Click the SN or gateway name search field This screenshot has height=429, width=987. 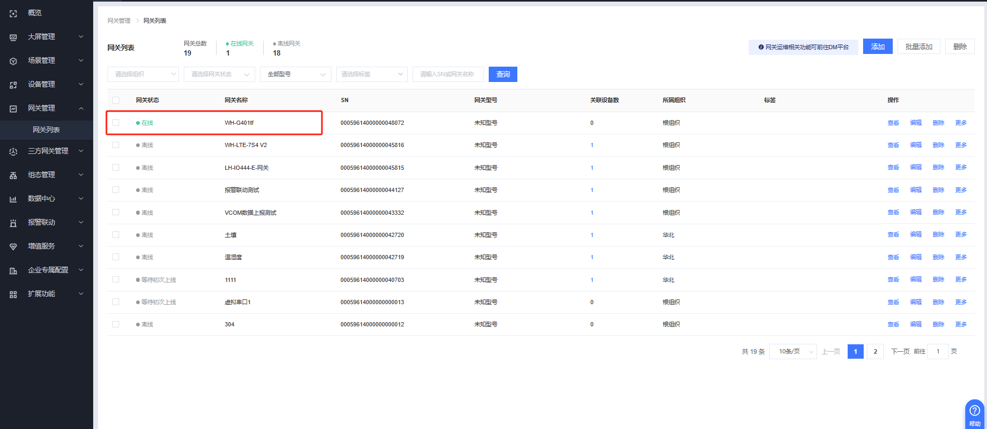pyautogui.click(x=447, y=75)
